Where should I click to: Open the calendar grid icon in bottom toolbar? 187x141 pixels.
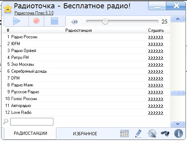point(125,133)
